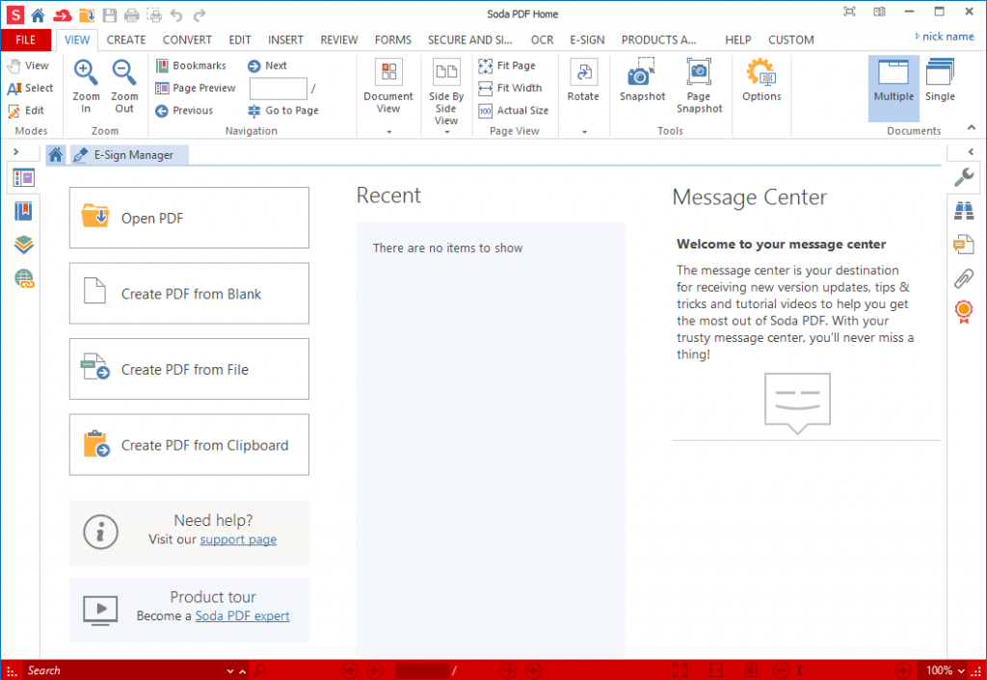Switch to View mode

tap(28, 65)
